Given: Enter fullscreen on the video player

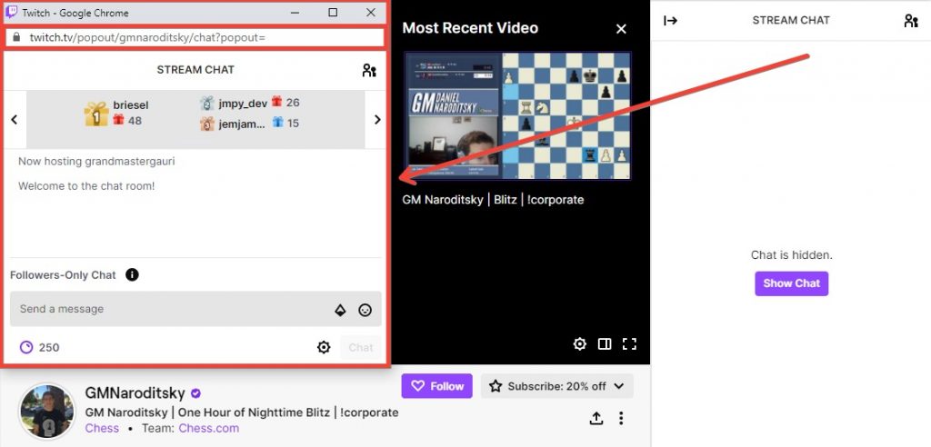Looking at the screenshot, I should coord(629,343).
